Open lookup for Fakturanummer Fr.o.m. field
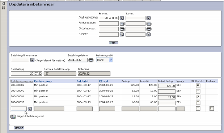This screenshot has height=133, width=224. 122,18
